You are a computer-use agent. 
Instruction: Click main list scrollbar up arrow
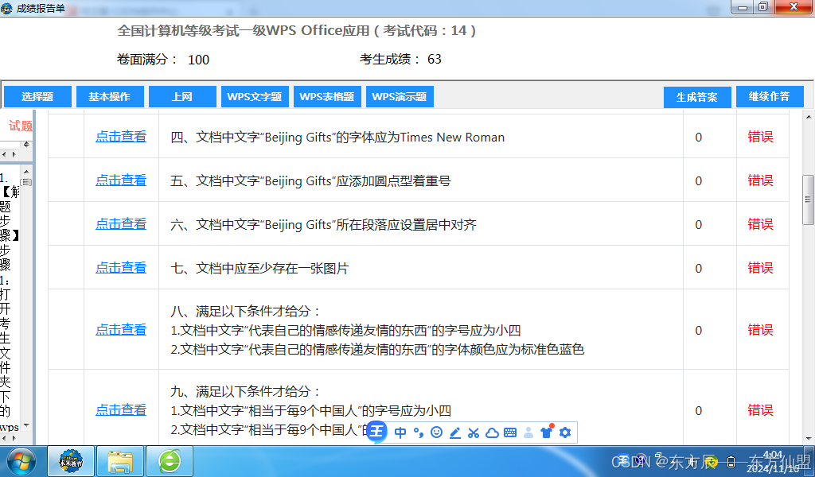pyautogui.click(x=809, y=118)
